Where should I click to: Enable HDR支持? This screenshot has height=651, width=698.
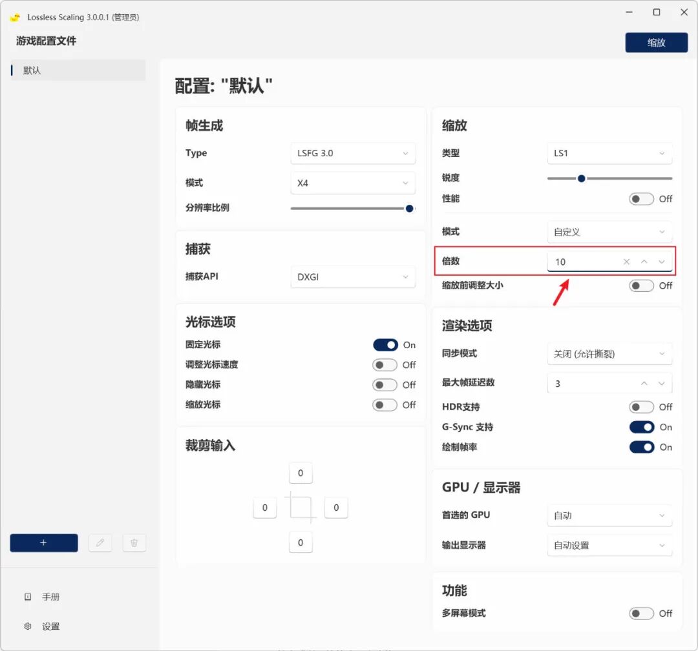(641, 407)
